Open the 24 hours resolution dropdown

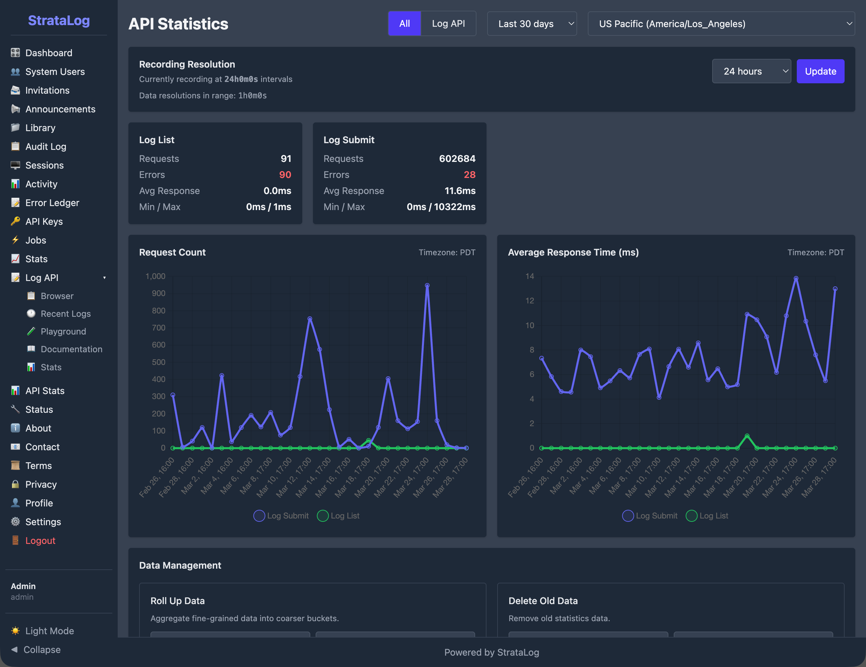pos(751,71)
